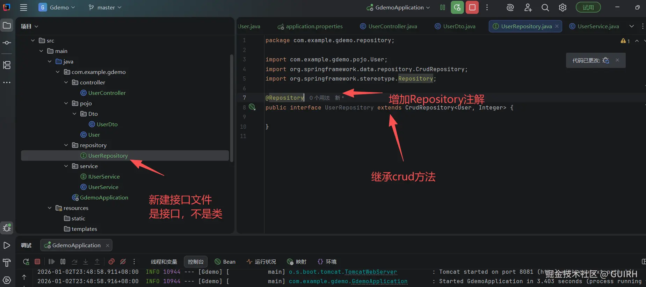This screenshot has height=287, width=646.
Task: Collapse the resources folder
Action: coord(50,208)
